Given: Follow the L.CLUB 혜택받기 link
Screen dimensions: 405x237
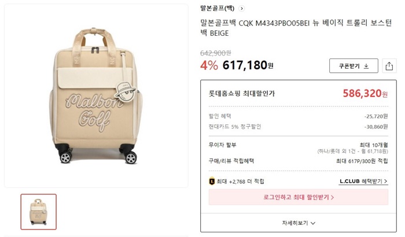Looking at the screenshot, I should pyautogui.click(x=363, y=182).
